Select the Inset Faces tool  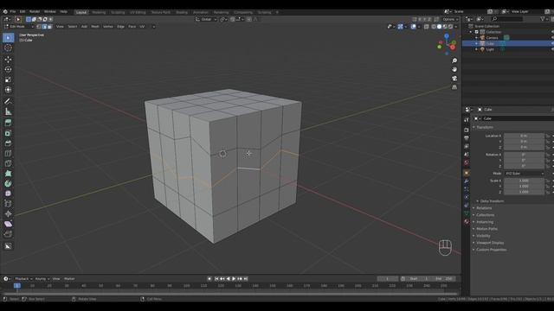click(8, 133)
